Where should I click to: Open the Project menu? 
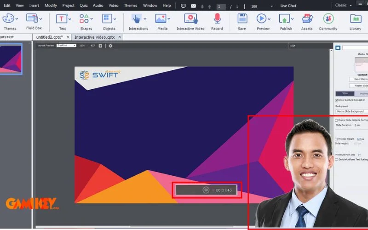pyautogui.click(x=68, y=5)
